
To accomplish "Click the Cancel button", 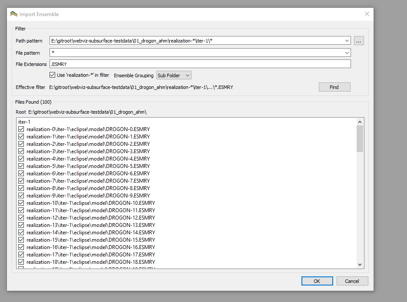I will [352, 281].
